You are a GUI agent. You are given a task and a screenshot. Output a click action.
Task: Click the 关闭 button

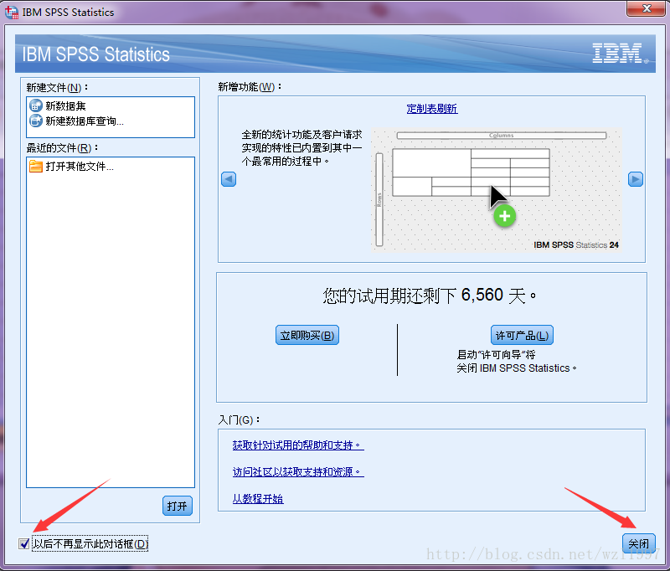[x=638, y=543]
